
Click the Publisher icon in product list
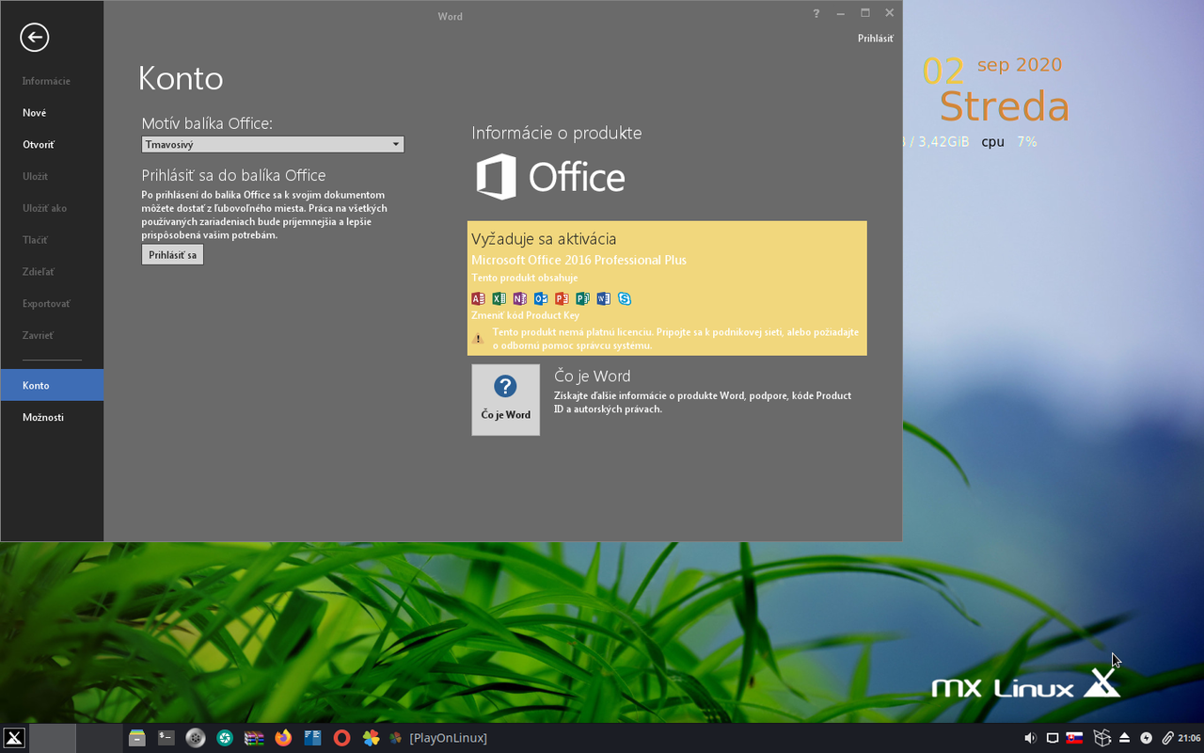pos(582,298)
